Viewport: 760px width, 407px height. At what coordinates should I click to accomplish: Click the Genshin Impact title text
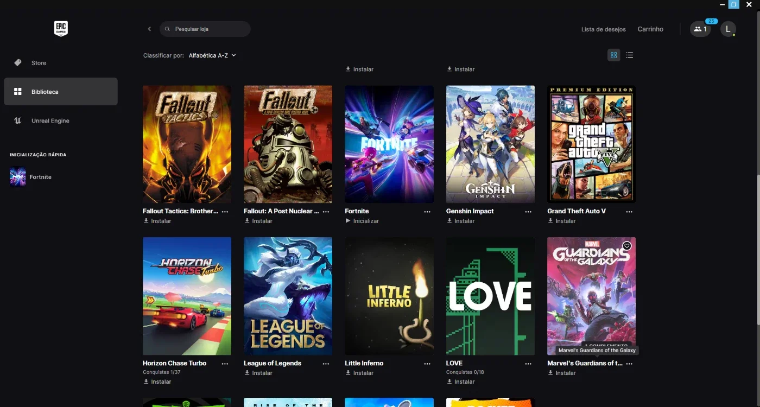pyautogui.click(x=470, y=211)
